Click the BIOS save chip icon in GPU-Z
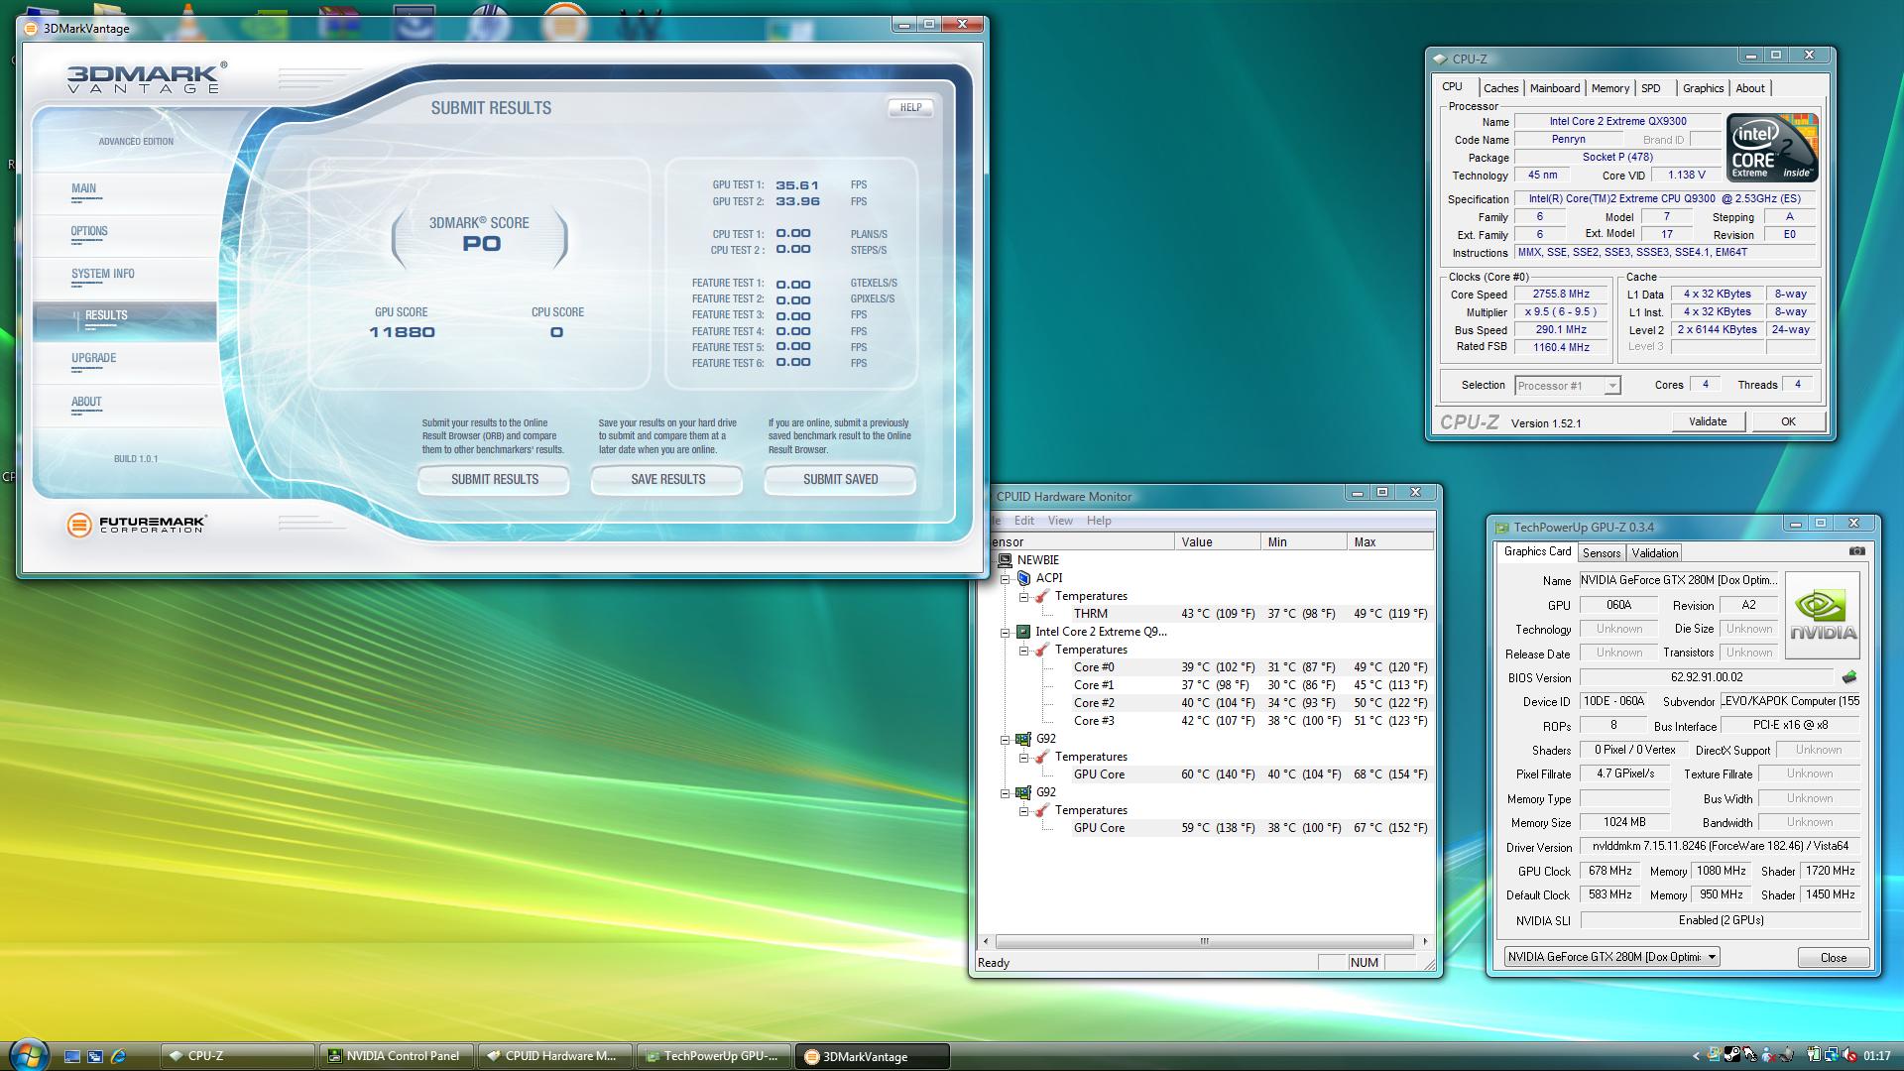Viewport: 1904px width, 1071px height. 1849,677
